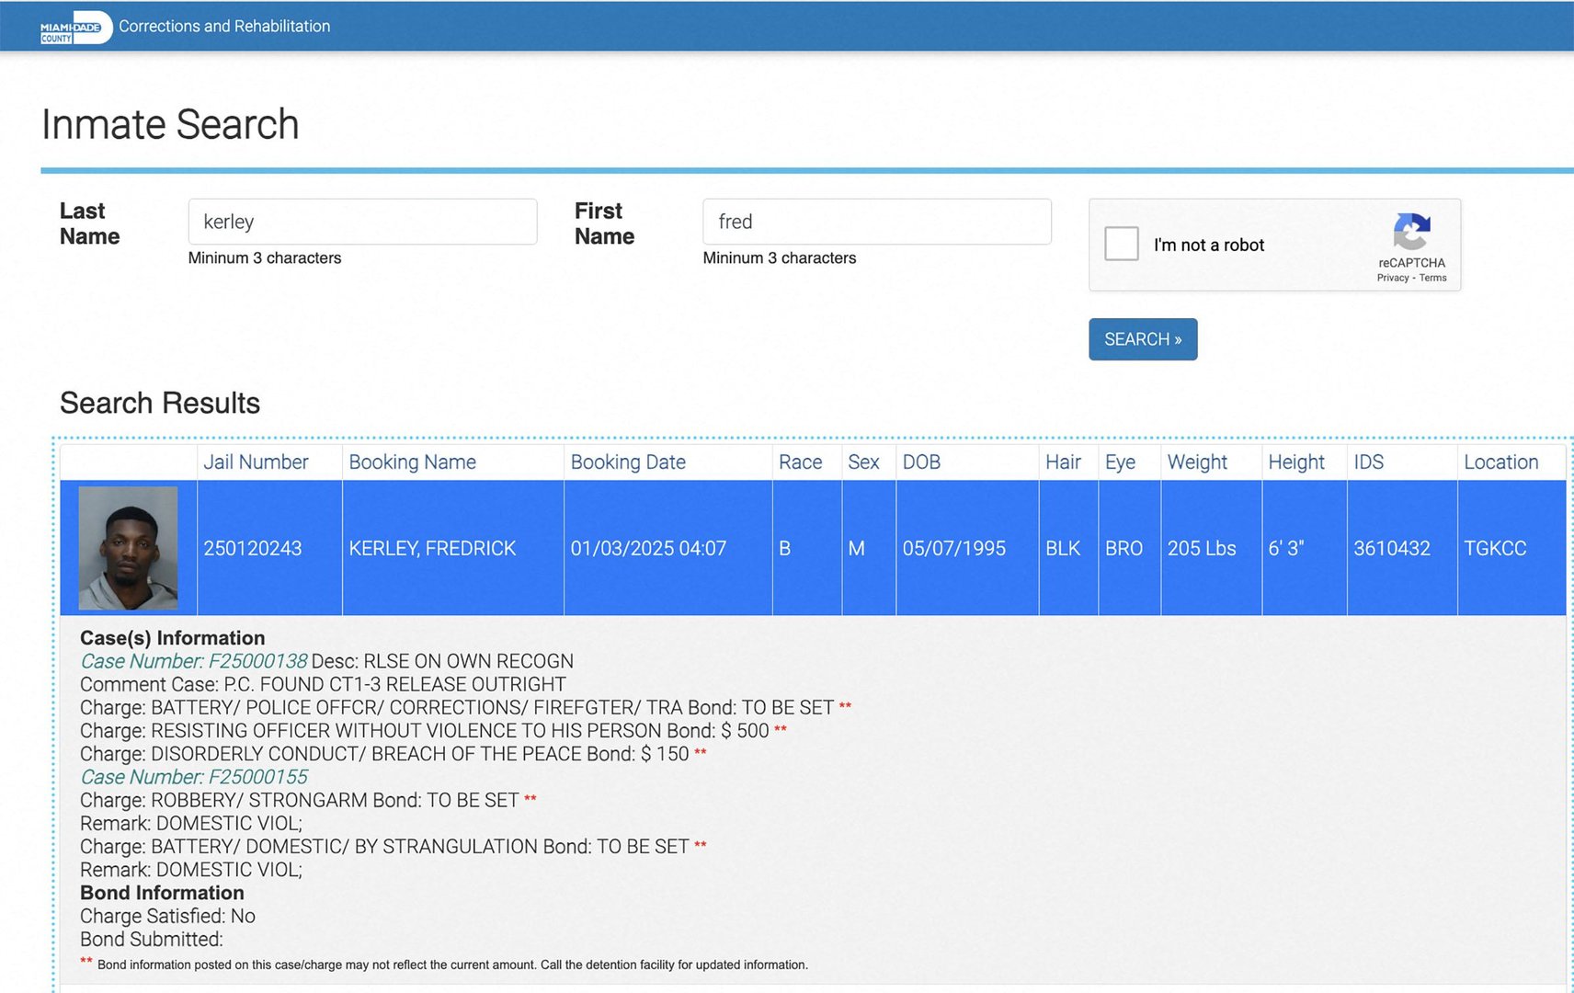Open the inmate mugshot thumbnail
Image resolution: width=1574 pixels, height=993 pixels.
click(x=128, y=548)
